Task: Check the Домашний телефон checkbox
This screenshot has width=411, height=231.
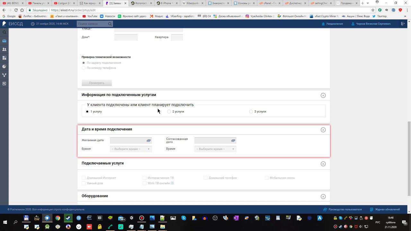Action: pos(205,178)
